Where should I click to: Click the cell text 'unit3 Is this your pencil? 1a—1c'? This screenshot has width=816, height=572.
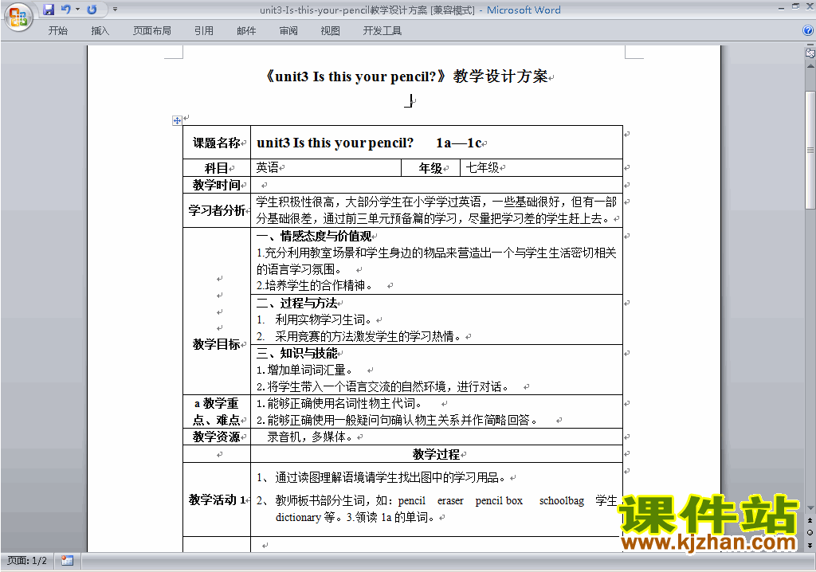click(x=371, y=143)
